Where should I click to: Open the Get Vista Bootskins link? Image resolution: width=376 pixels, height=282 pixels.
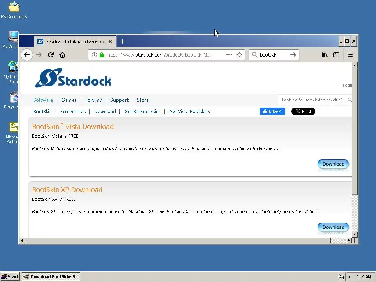[x=189, y=112]
